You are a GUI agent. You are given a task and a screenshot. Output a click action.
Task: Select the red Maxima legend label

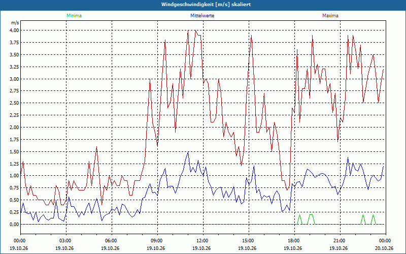330,16
